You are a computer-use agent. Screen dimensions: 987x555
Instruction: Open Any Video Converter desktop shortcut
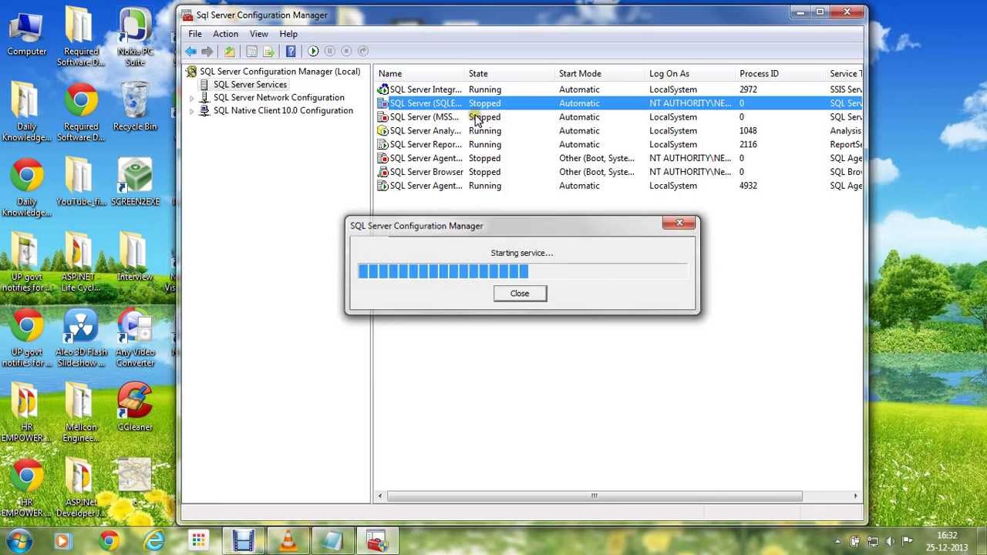pyautogui.click(x=135, y=338)
